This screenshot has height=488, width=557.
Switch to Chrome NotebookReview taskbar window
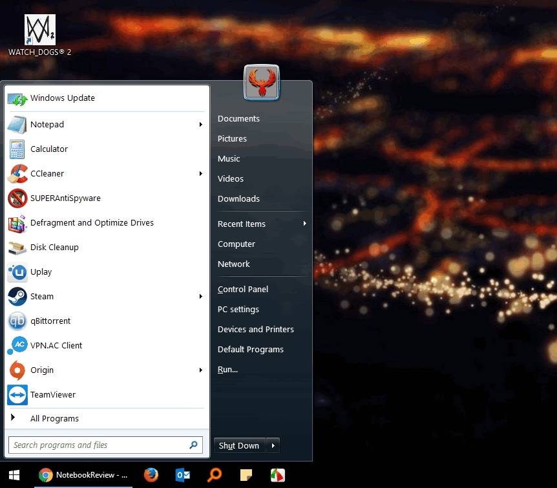(85, 475)
